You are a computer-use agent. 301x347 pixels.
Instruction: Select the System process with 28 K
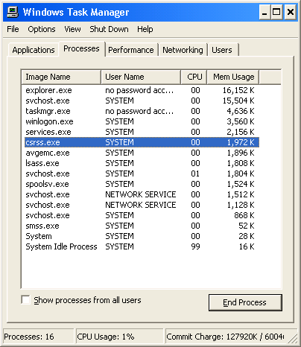click(142, 236)
